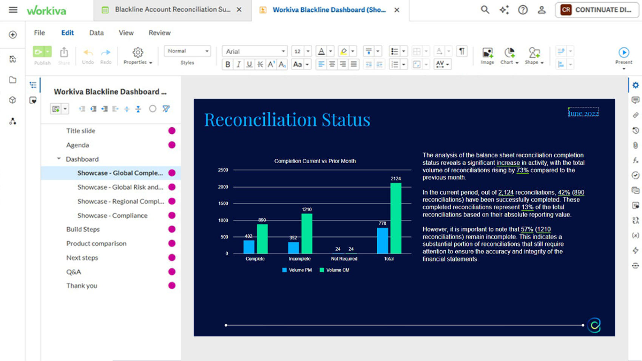Click the CONTINUATE workspace button
The width and height of the screenshot is (642, 361).
coord(597,10)
